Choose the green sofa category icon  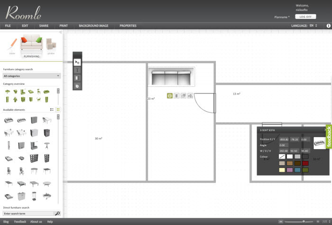(46, 92)
